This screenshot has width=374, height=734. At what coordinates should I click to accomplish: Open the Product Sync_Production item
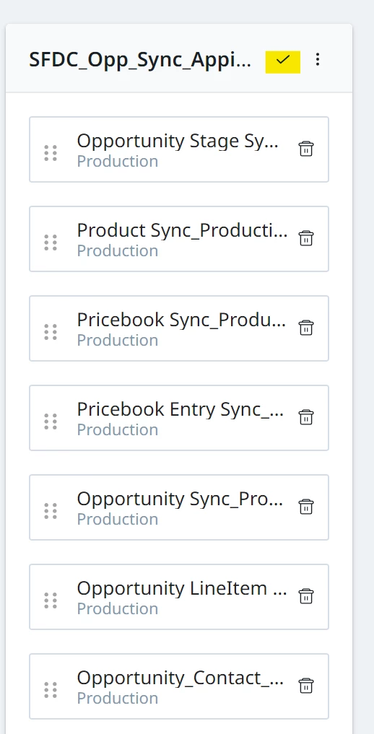click(x=179, y=239)
